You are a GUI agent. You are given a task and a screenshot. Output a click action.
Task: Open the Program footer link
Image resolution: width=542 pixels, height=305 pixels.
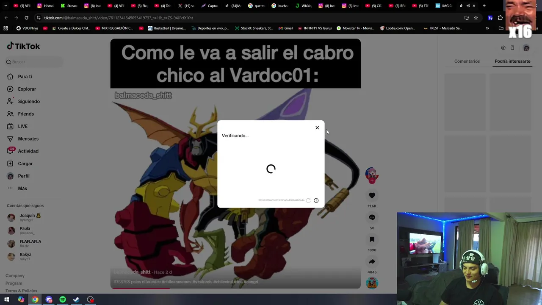click(14, 283)
